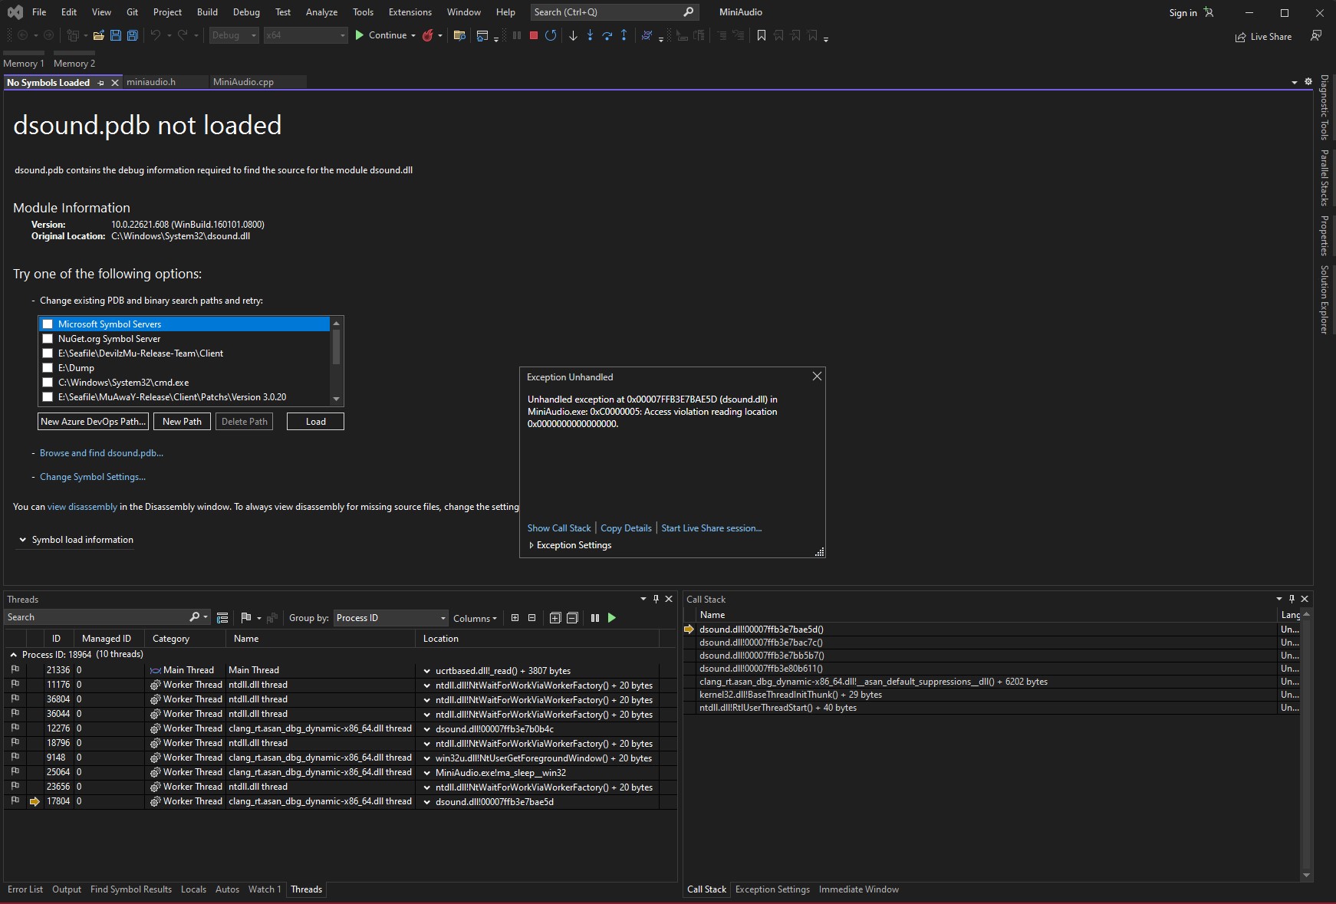Enable the NuGet.org Symbol Server

point(48,338)
